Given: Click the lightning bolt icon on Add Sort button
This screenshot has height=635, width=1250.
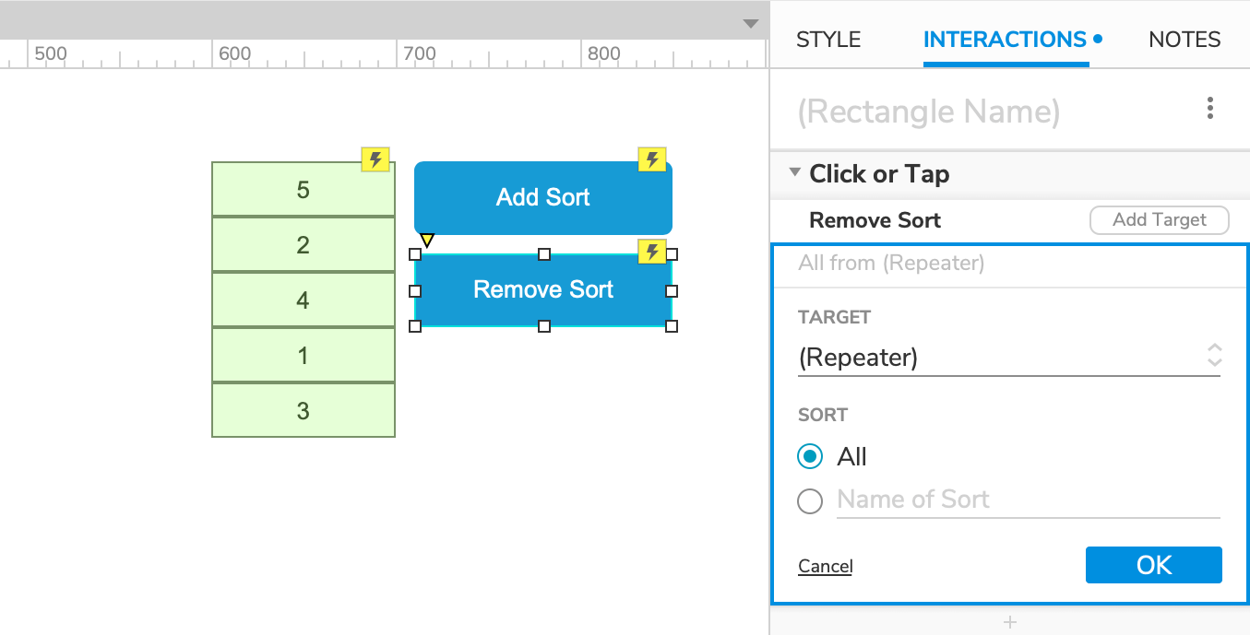Looking at the screenshot, I should [652, 159].
